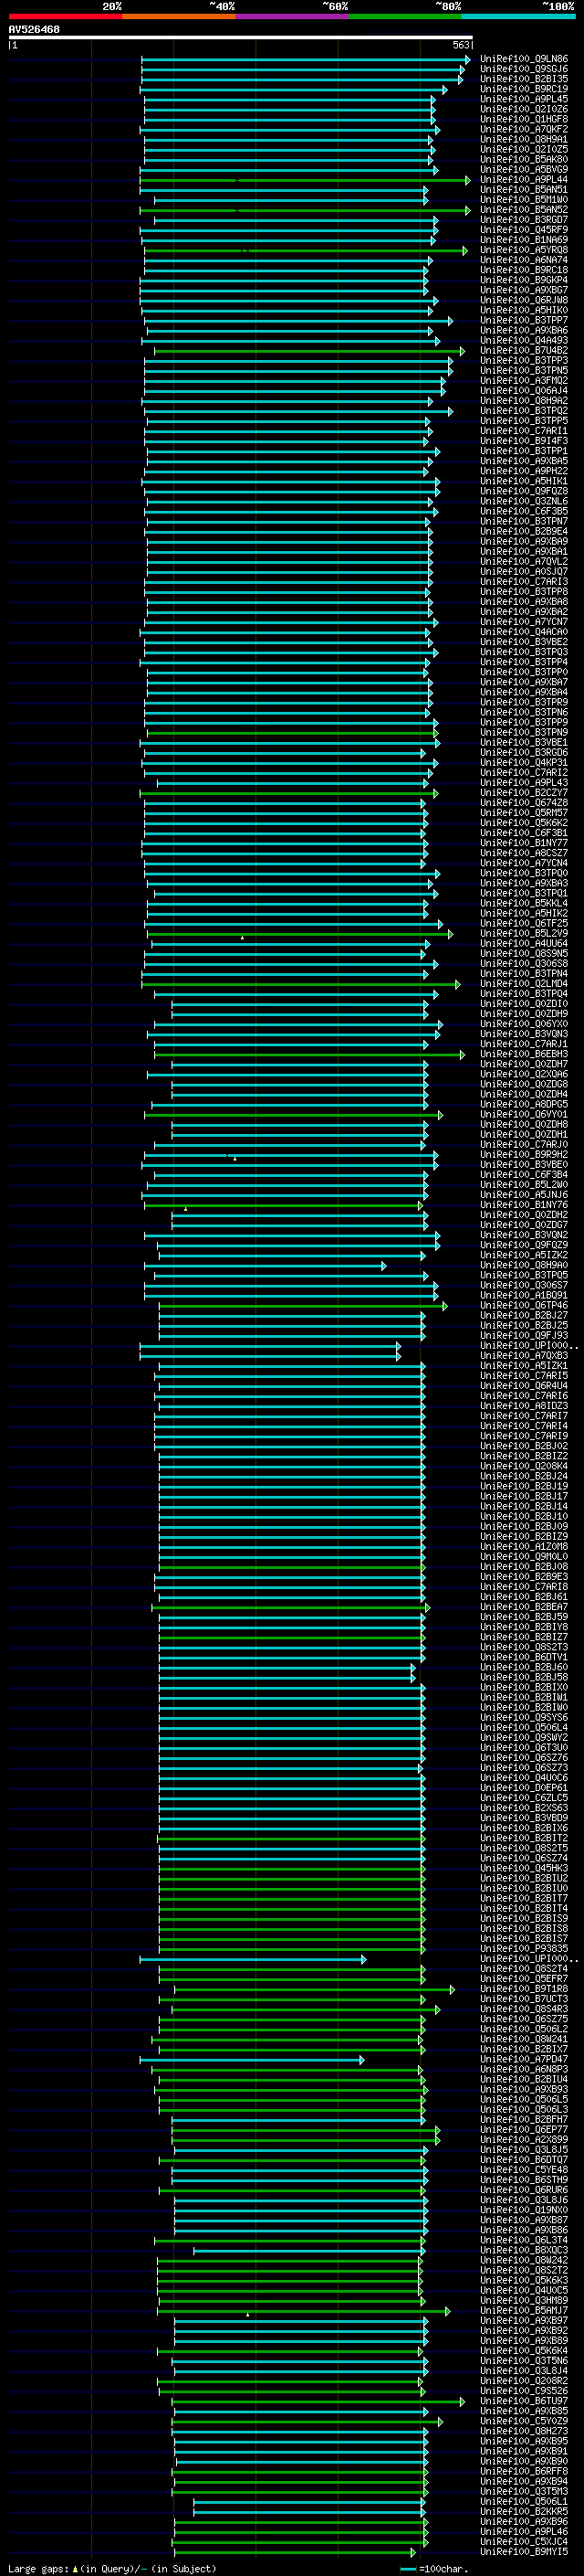Select the orange ~40% identity color segment

click(x=180, y=16)
